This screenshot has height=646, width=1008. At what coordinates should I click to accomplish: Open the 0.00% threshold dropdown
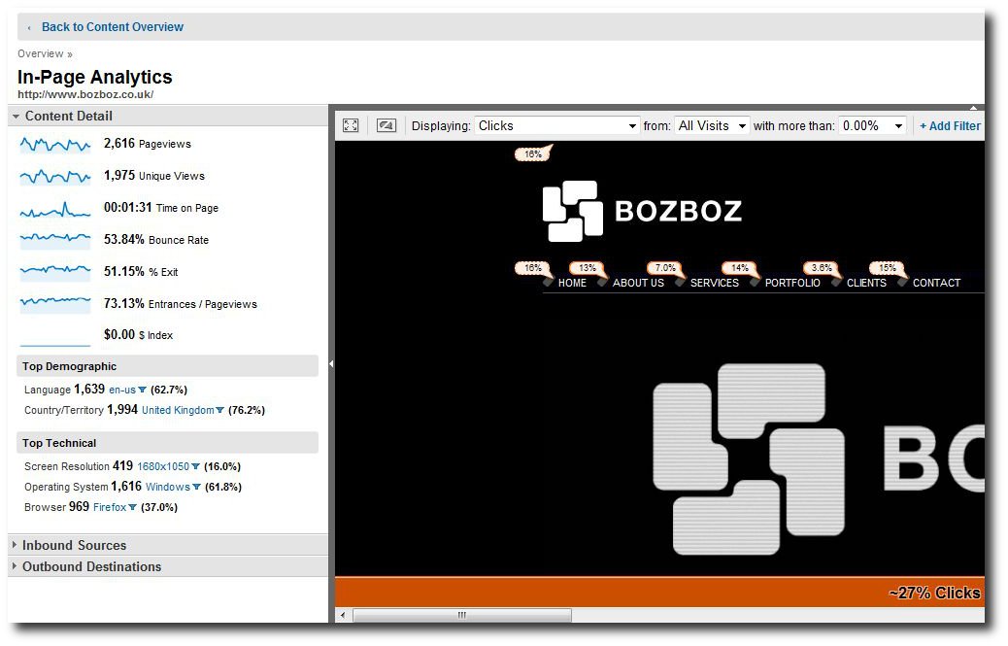coord(871,125)
